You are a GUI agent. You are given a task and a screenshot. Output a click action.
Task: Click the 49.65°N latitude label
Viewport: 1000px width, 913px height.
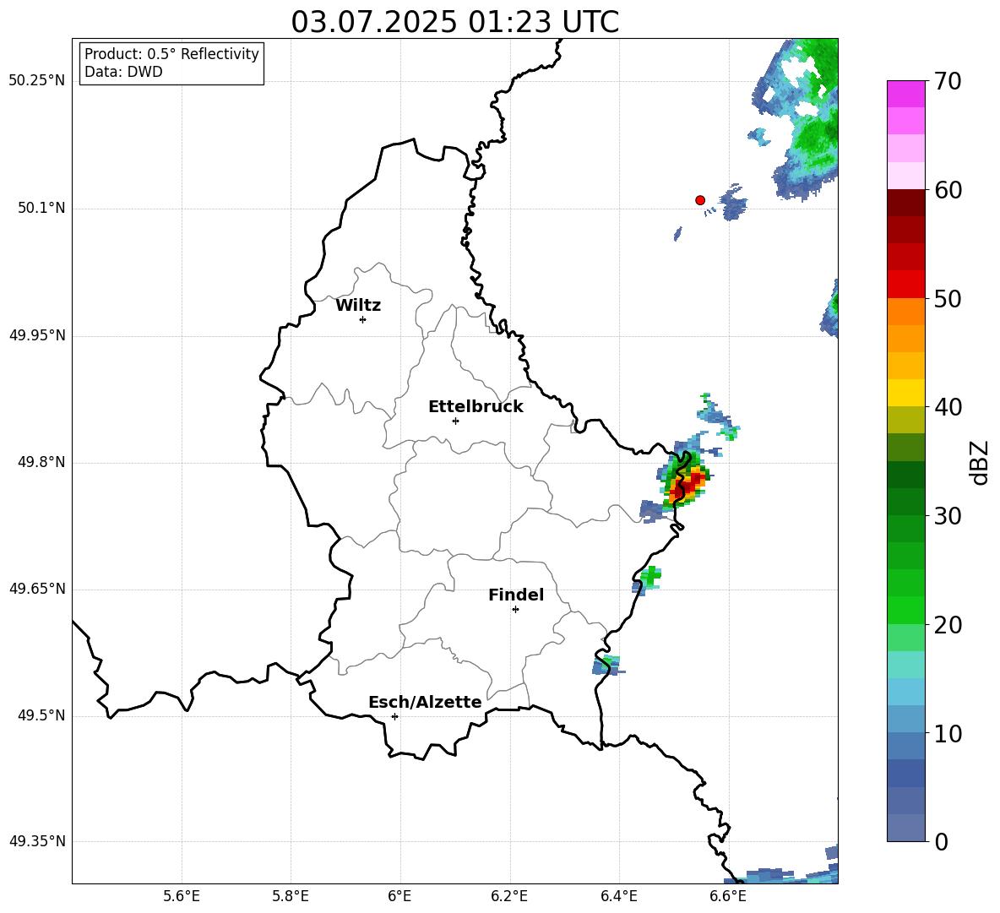[37, 589]
